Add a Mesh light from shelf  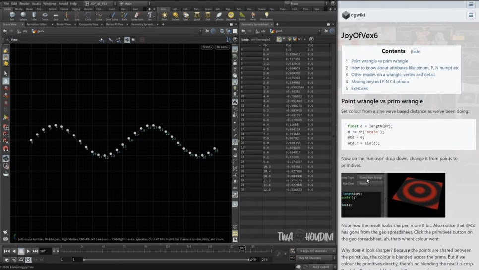click(x=253, y=16)
